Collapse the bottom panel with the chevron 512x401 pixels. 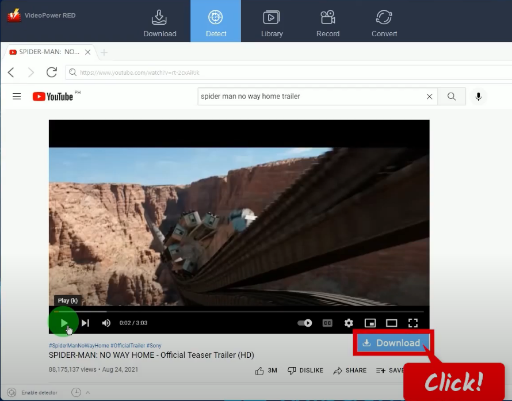[x=87, y=392]
